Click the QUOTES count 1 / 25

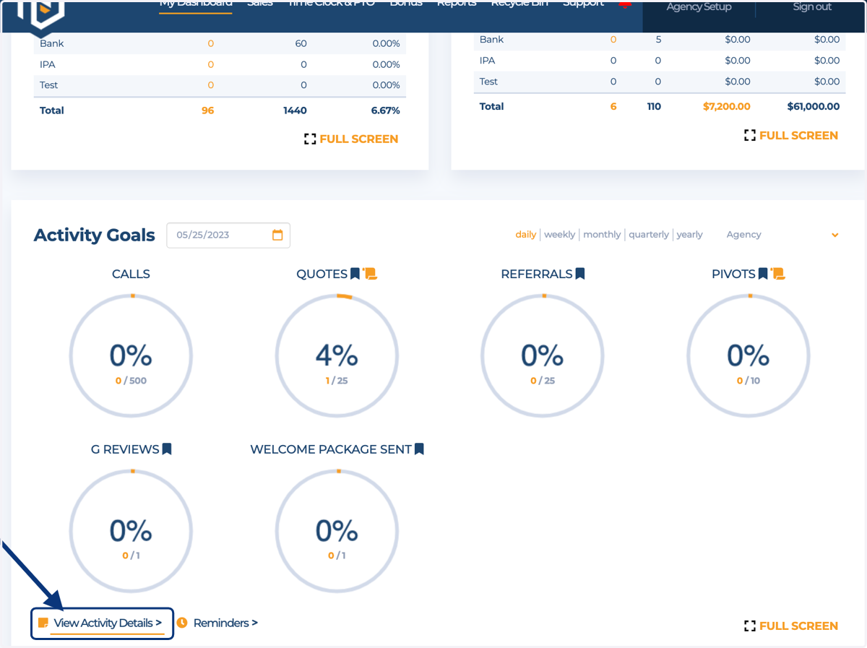click(x=337, y=381)
